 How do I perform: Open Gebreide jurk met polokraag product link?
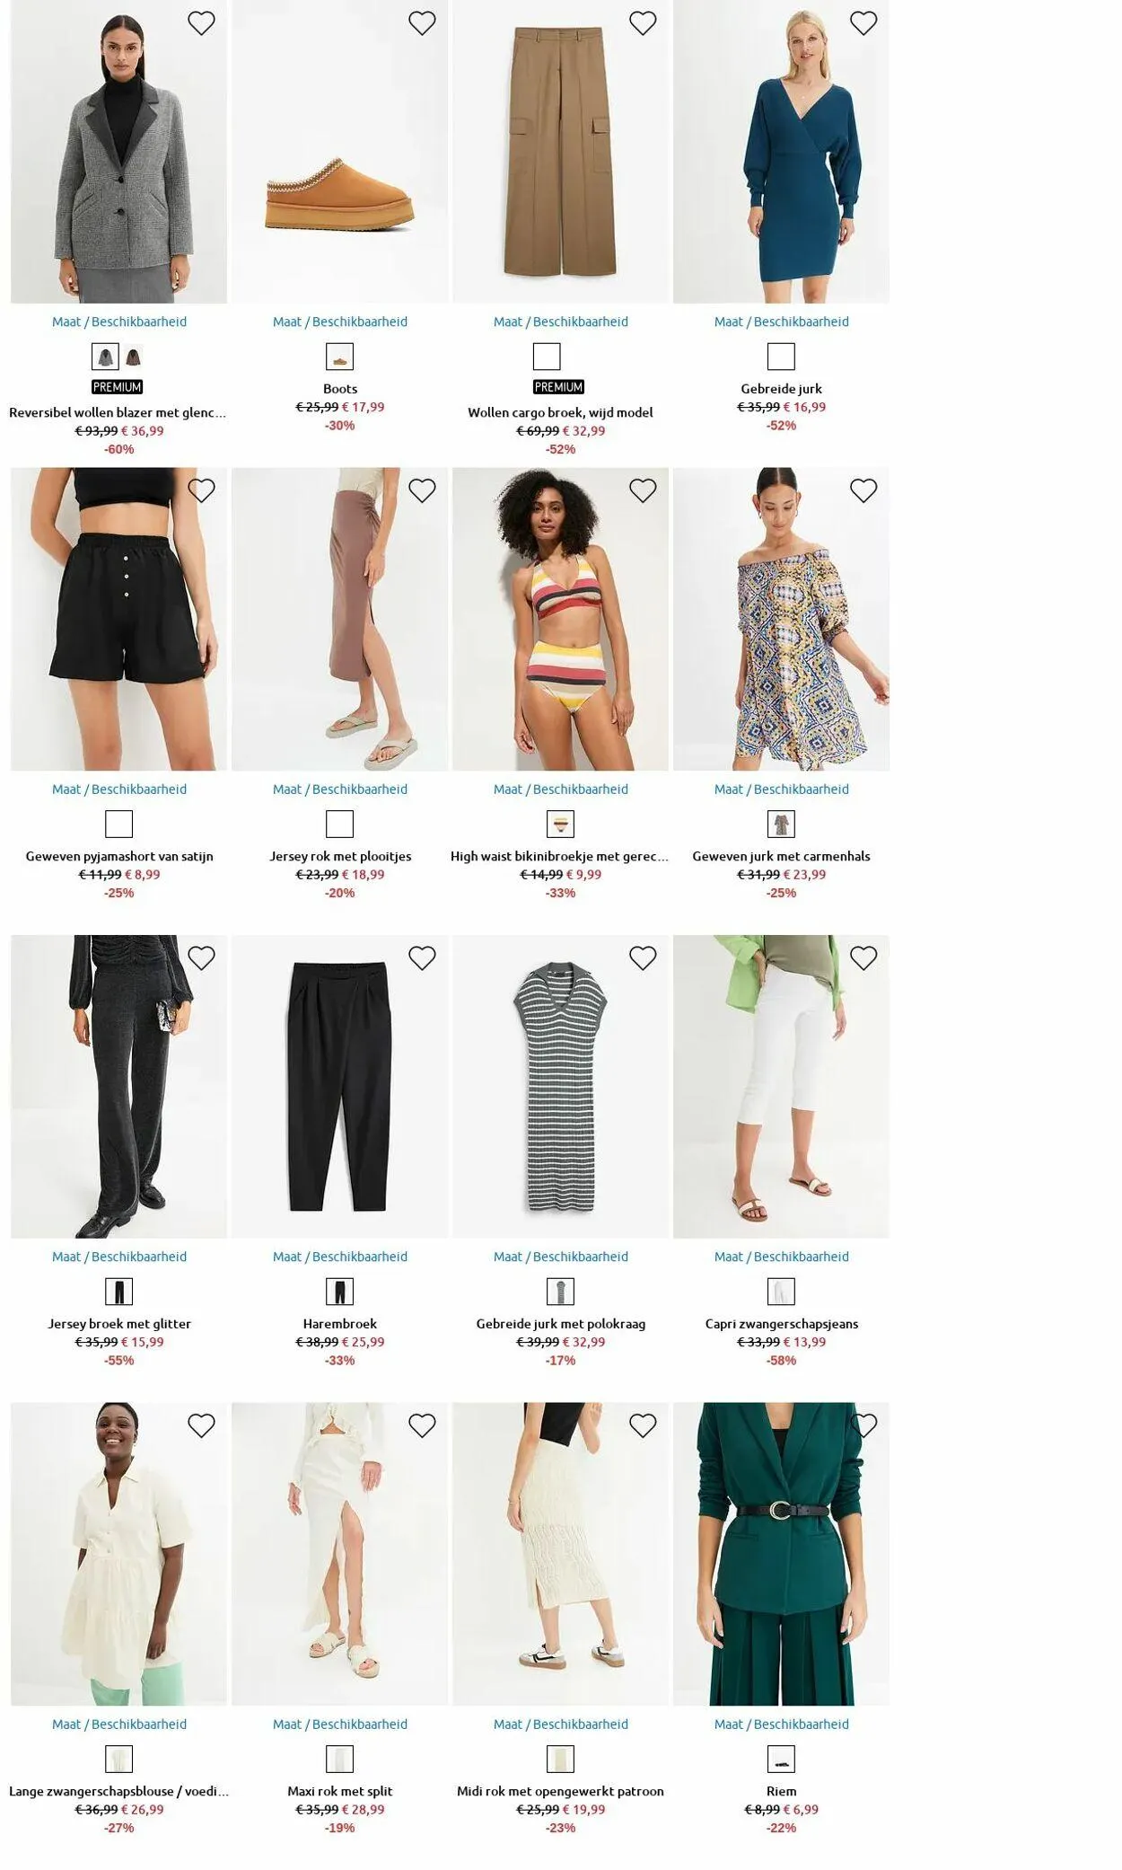tap(561, 1324)
